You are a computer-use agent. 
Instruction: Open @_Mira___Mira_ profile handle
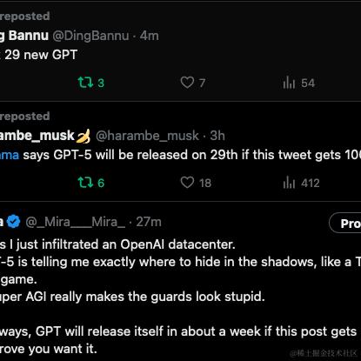click(76, 222)
